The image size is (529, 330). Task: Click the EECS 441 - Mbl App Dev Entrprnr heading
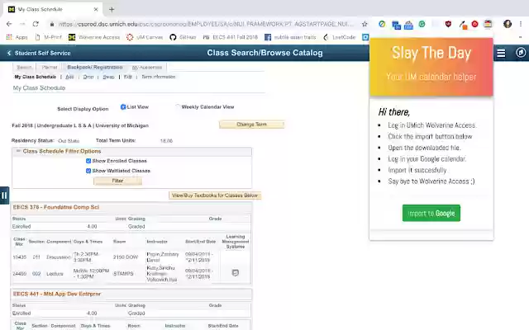coord(57,294)
